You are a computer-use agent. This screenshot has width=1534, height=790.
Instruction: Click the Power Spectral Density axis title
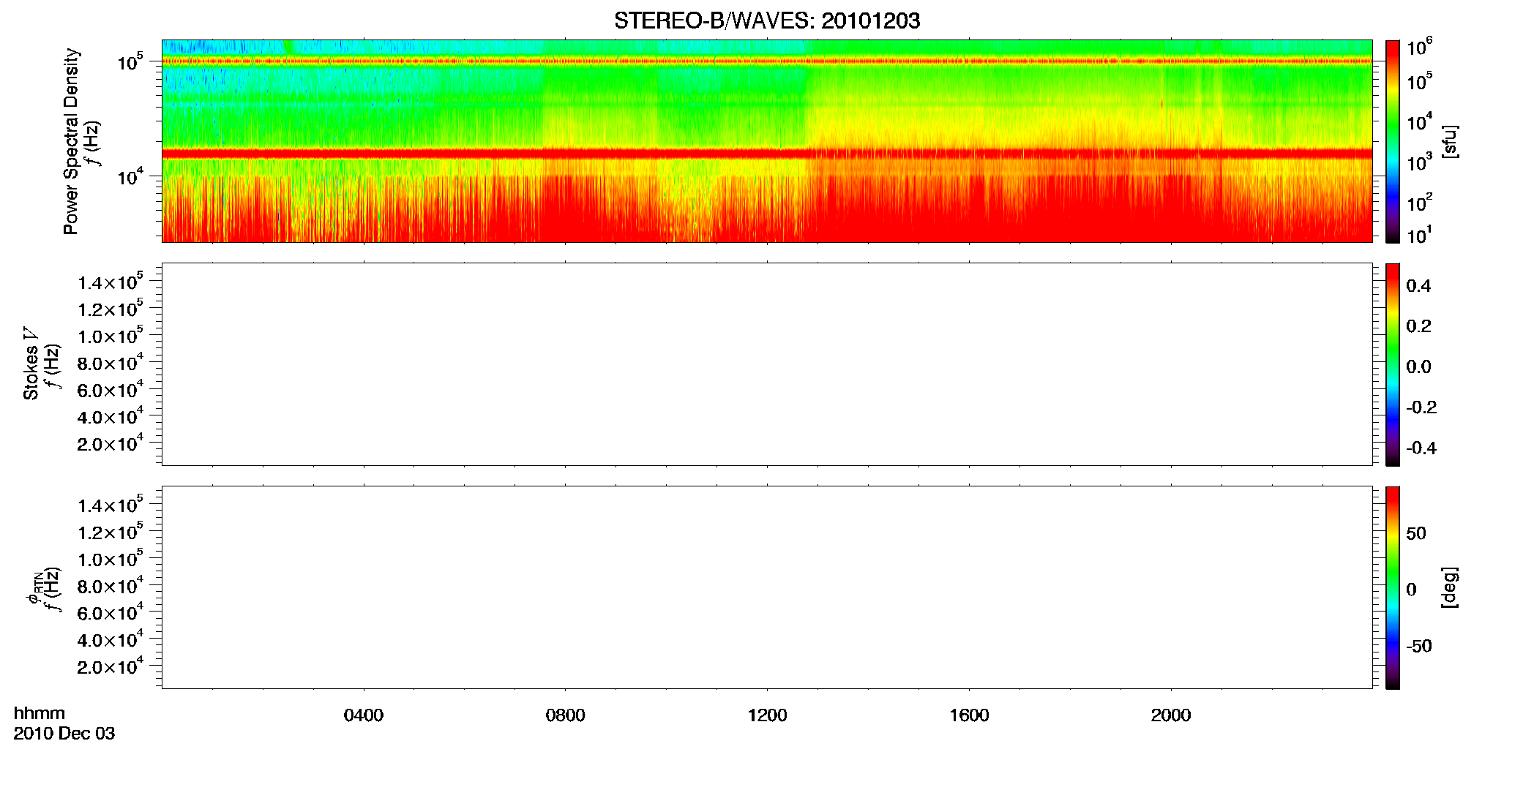[x=71, y=141]
